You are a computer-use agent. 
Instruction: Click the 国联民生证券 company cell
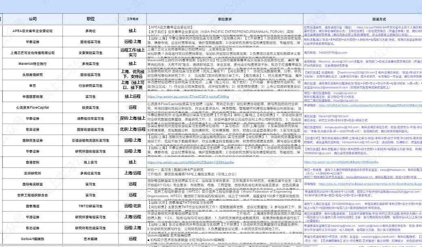32,140
